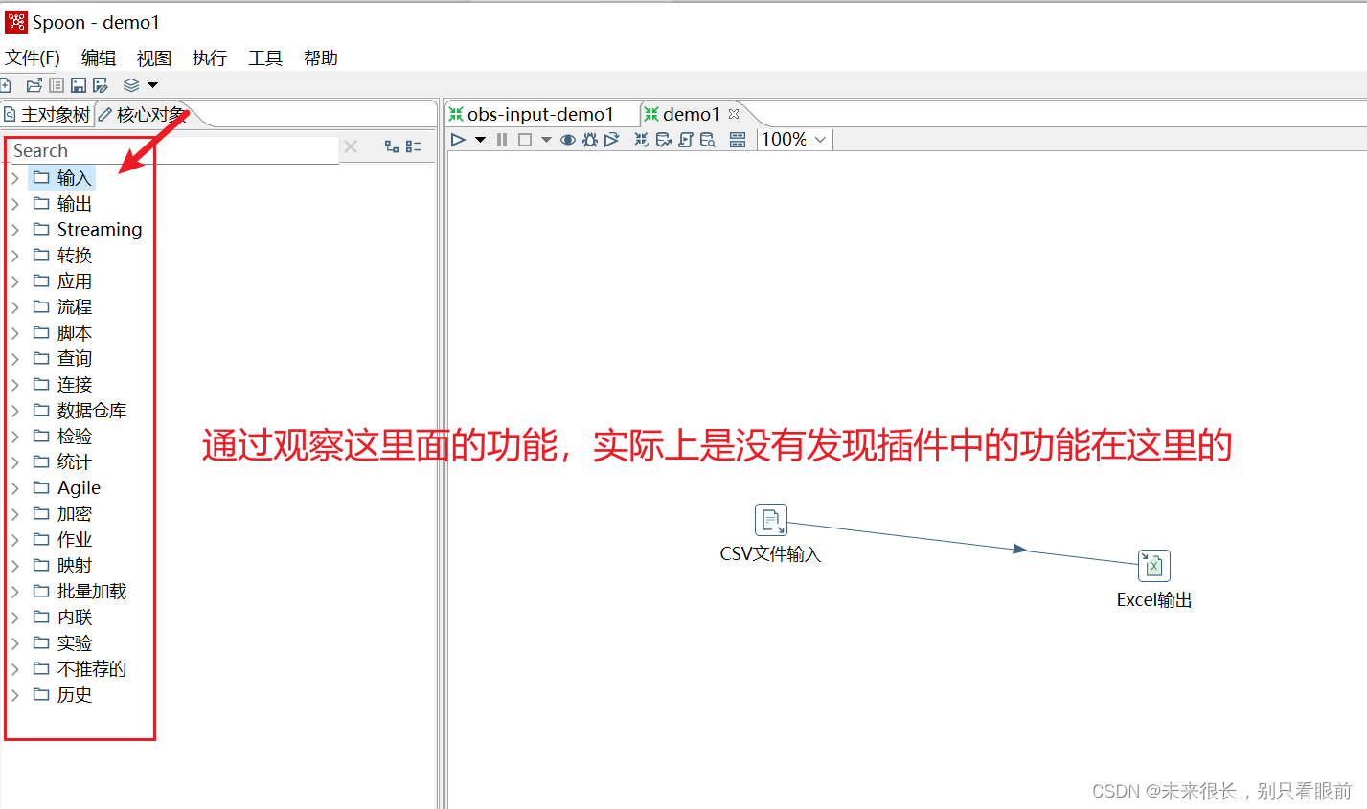Click the perspectives layers icon
Screen dimensions: 1367x809
click(x=131, y=85)
